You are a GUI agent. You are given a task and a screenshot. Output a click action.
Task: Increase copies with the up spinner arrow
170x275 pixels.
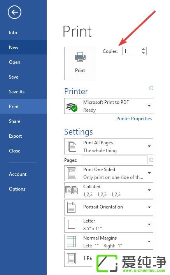click(x=143, y=49)
